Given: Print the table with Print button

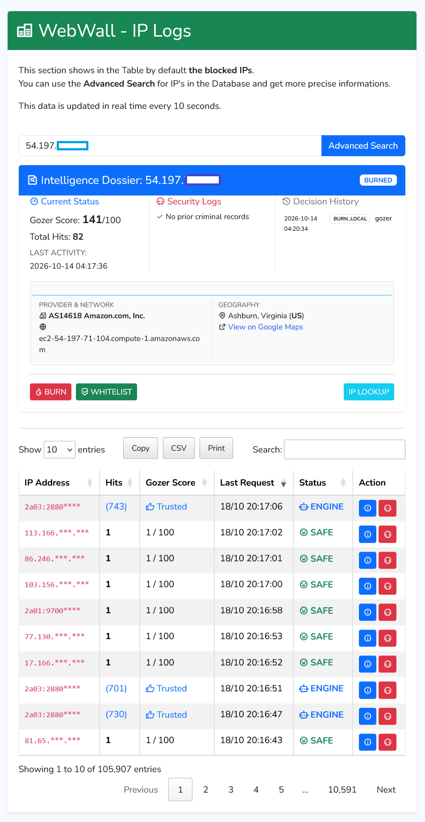Looking at the screenshot, I should [216, 448].
